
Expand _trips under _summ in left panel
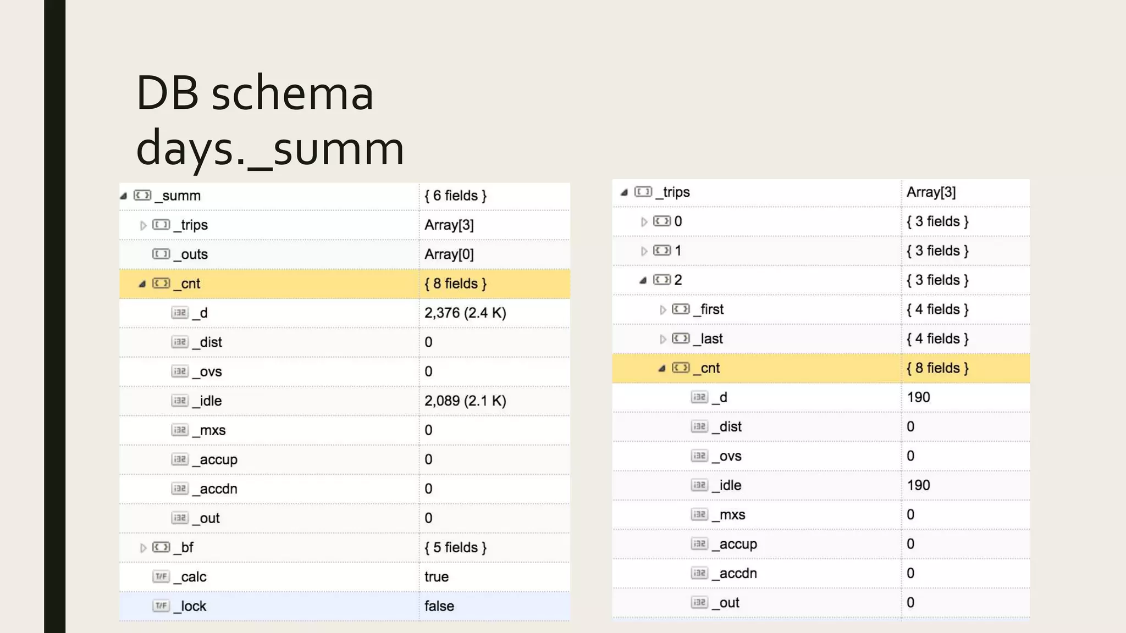(143, 225)
